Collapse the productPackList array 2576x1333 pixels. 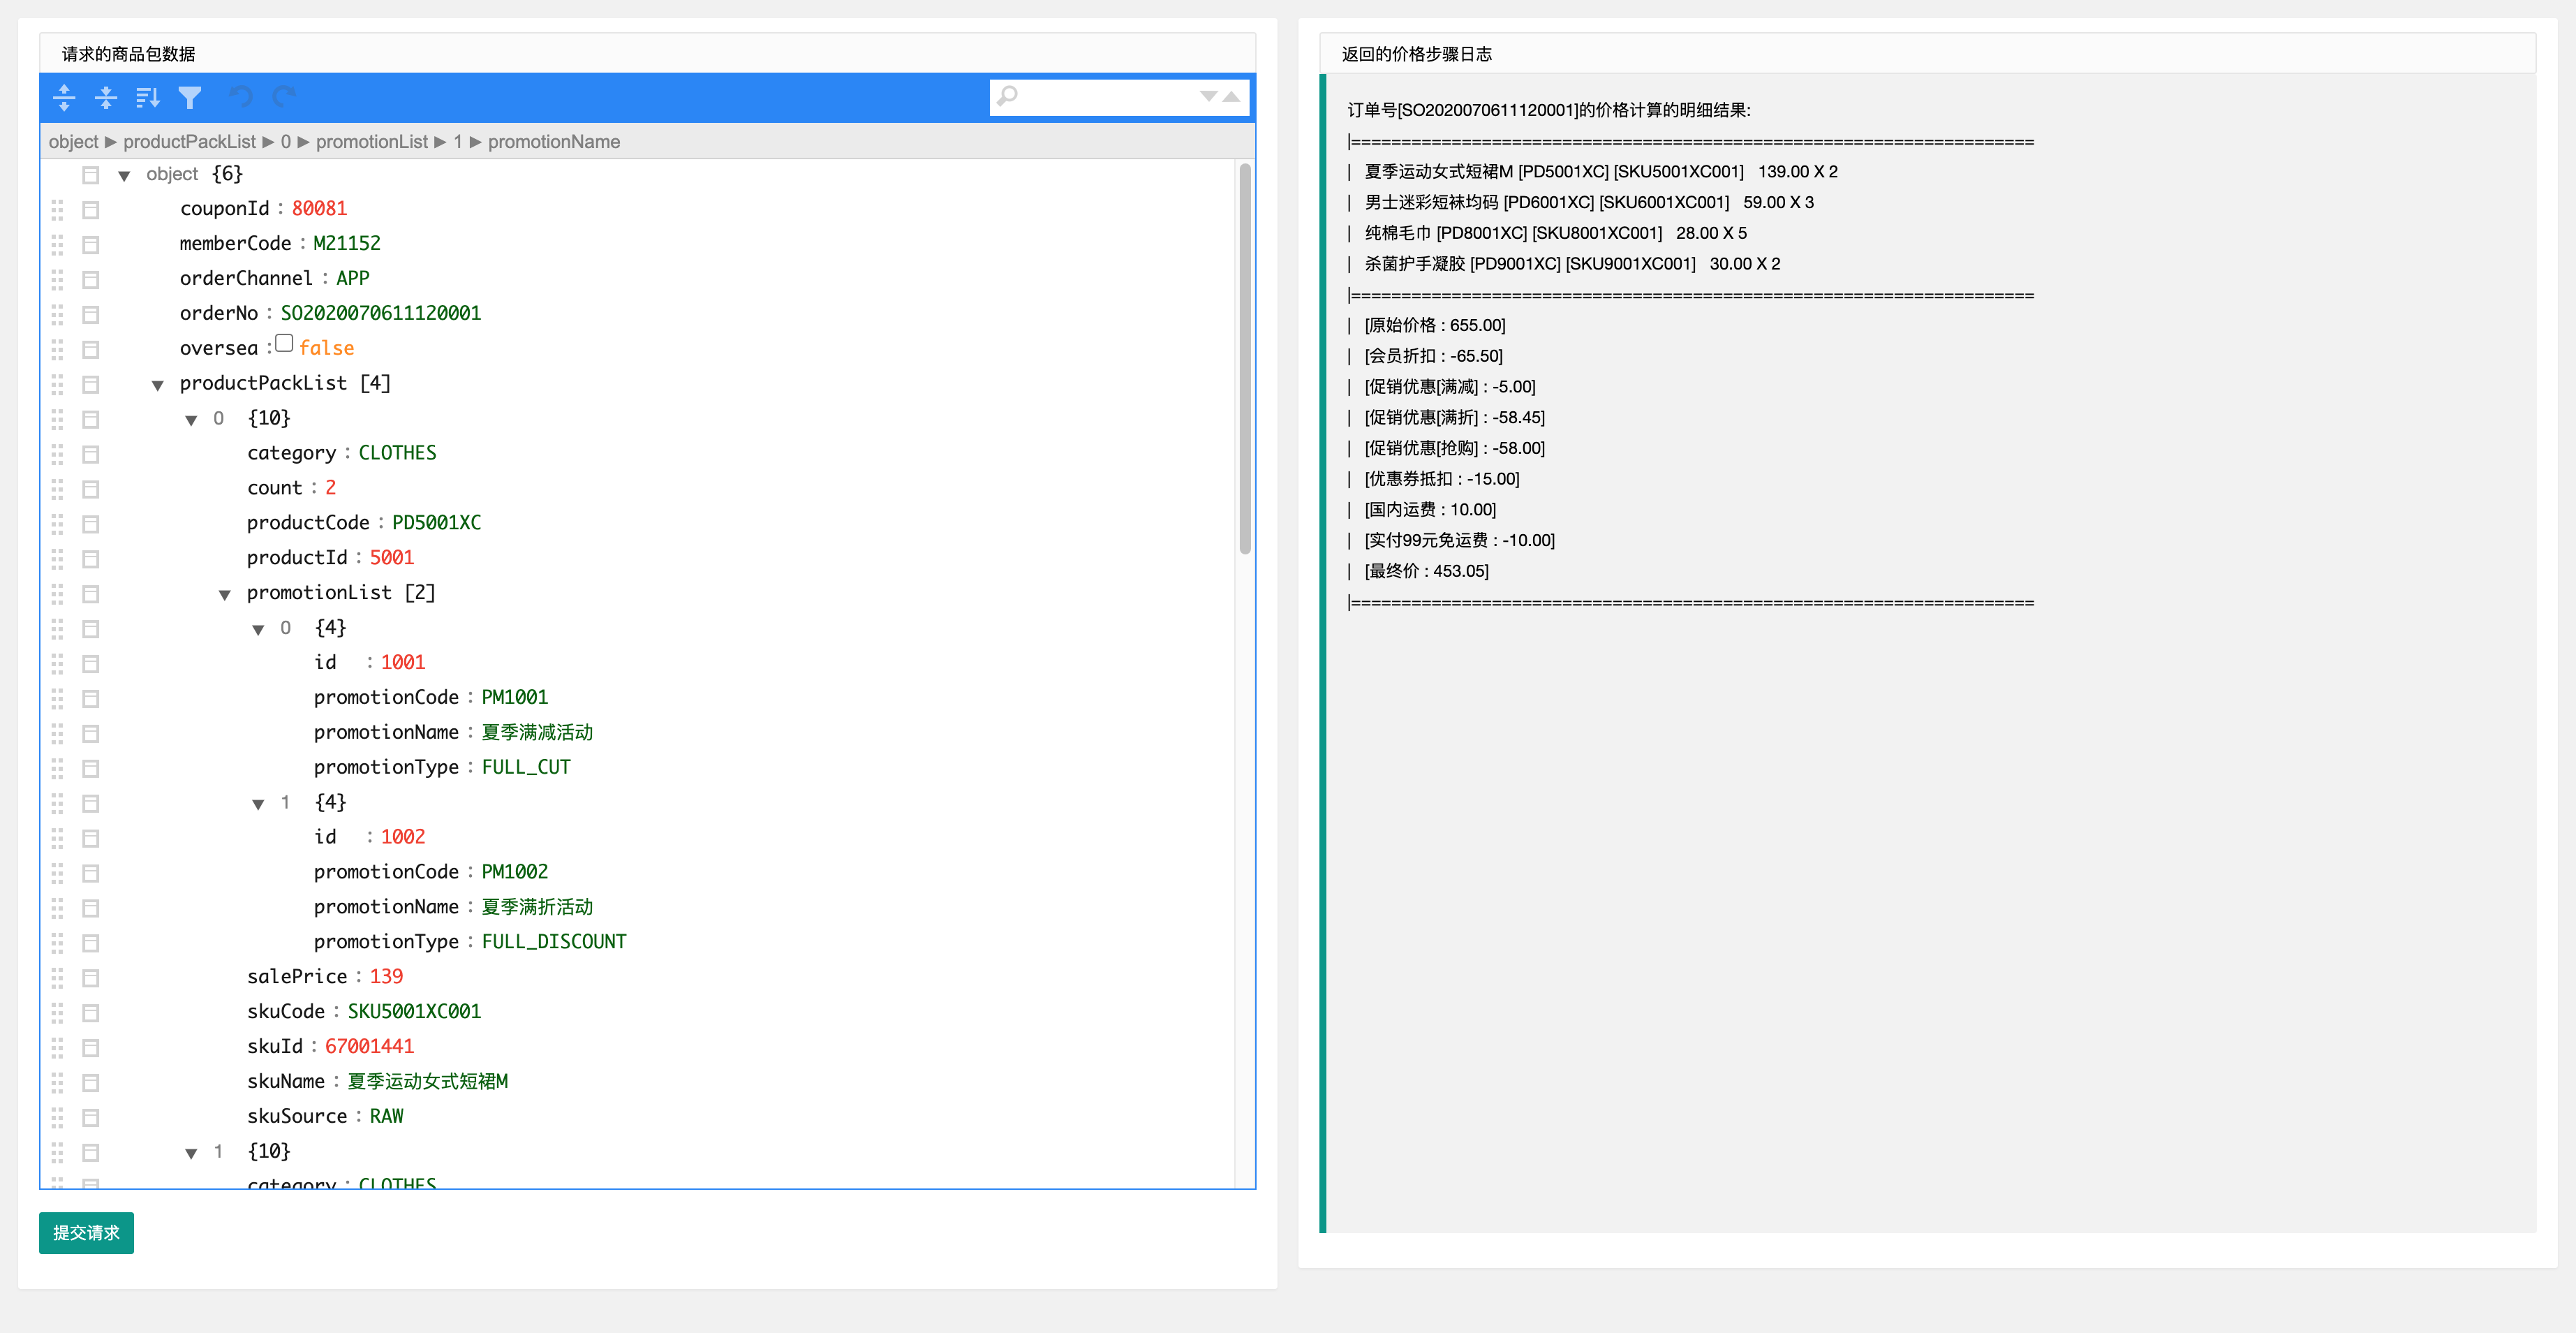pyautogui.click(x=157, y=385)
